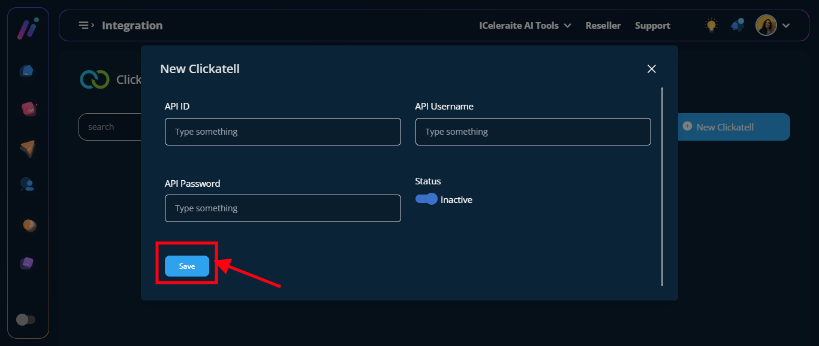This screenshot has height=346, width=819.
Task: Click the app logo in the sidebar
Action: [28, 28]
